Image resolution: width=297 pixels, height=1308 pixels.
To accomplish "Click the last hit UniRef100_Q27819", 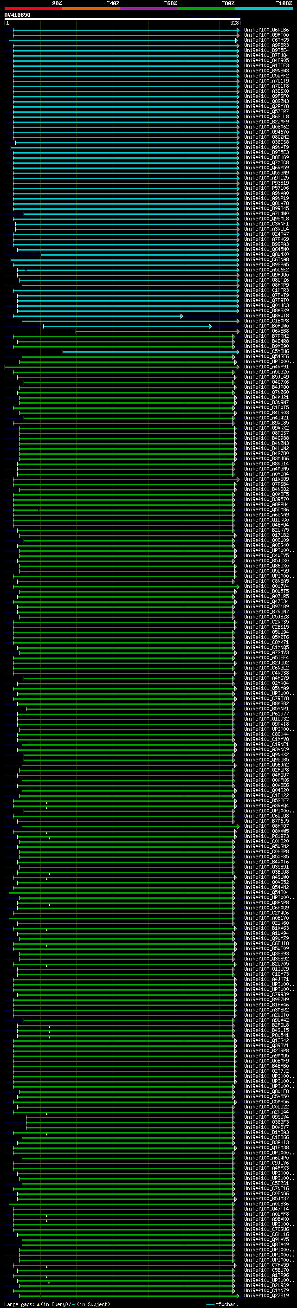I will point(266,1295).
